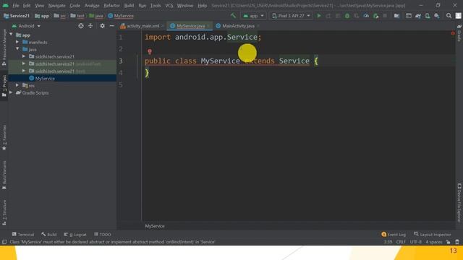
Task: Open the Android project view dropdown
Action: click(x=26, y=26)
